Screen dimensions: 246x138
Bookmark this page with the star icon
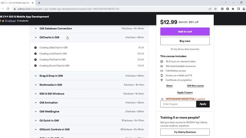click(215, 9)
